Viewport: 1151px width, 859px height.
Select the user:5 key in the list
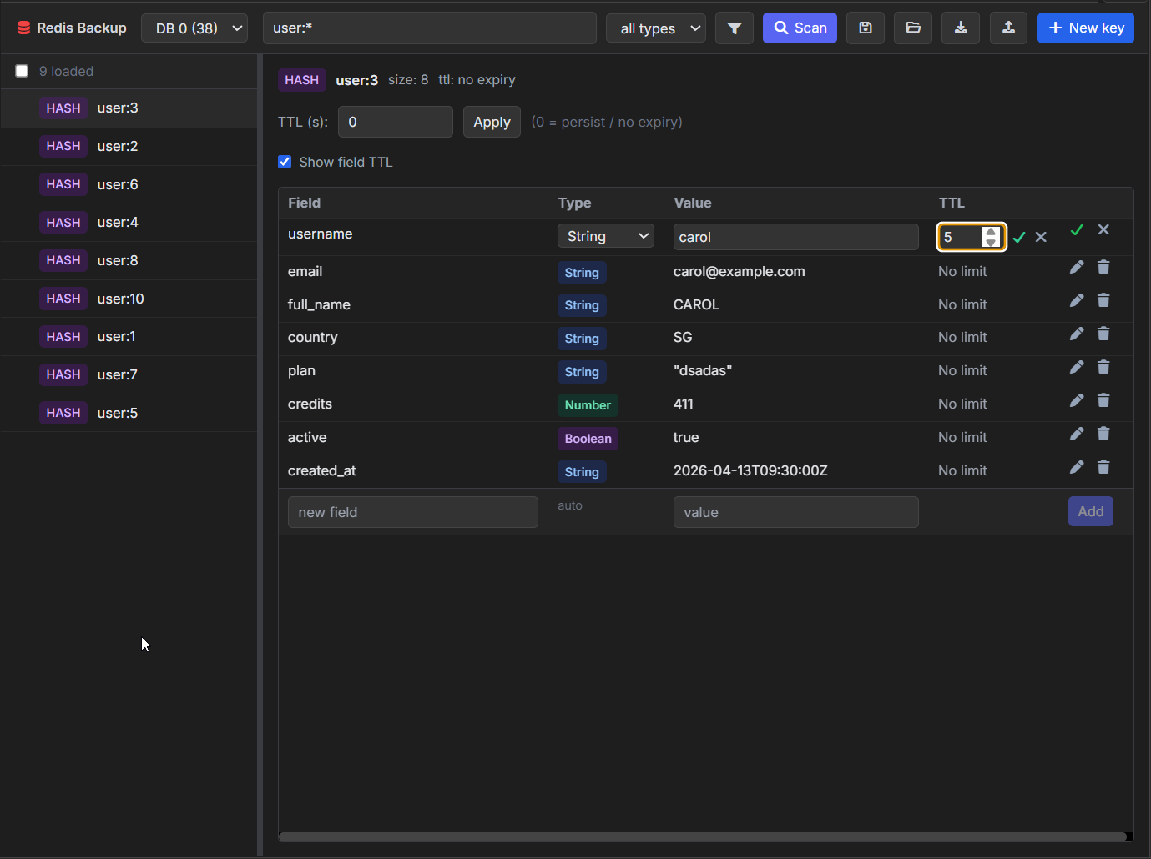click(129, 413)
